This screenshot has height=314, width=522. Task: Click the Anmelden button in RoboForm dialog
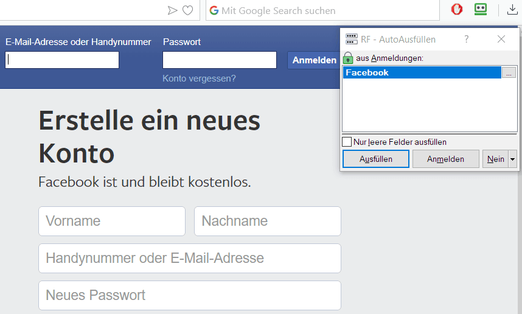pyautogui.click(x=446, y=159)
